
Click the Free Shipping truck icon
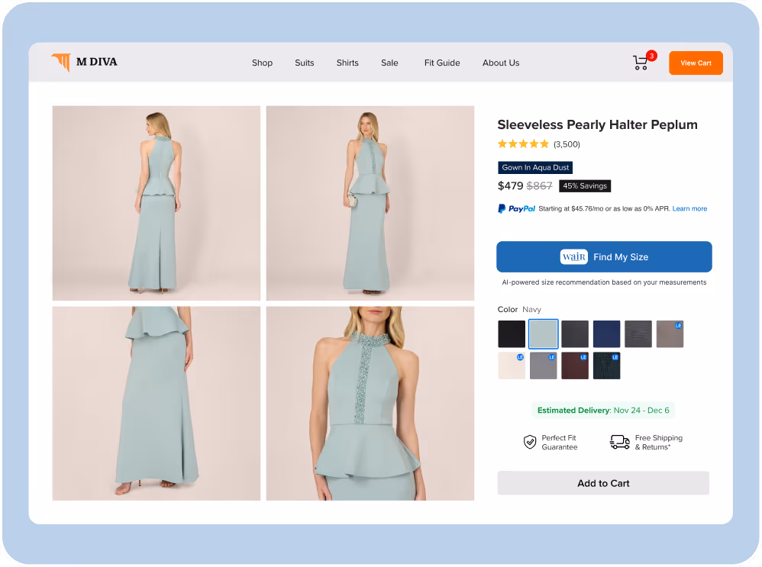618,442
